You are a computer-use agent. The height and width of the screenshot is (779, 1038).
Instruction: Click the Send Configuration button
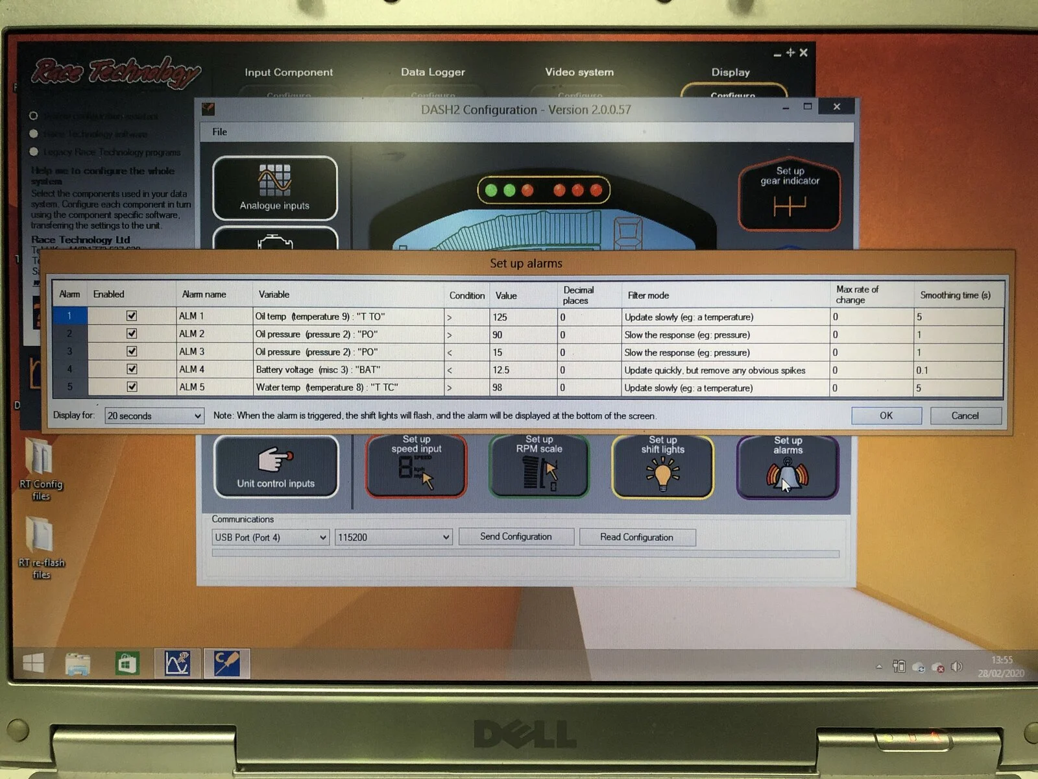pos(516,536)
